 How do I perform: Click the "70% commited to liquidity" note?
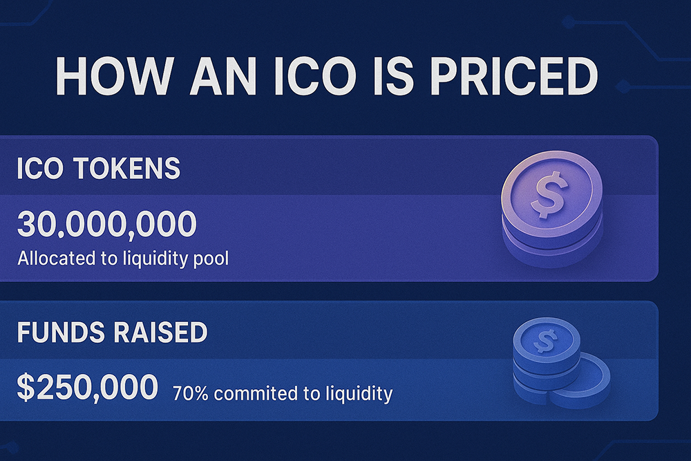pos(283,394)
